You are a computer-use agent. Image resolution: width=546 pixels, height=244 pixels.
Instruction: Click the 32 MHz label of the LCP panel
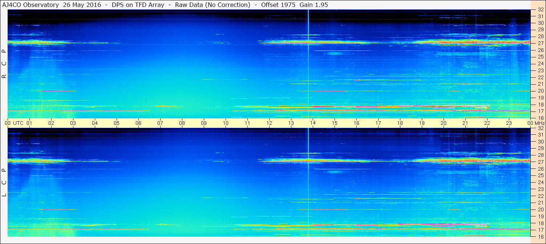541,128
